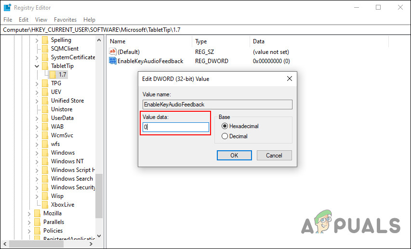Open the File menu
The height and width of the screenshot is (249, 411).
coord(8,20)
